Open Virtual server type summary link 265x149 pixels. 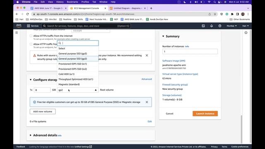(180, 74)
